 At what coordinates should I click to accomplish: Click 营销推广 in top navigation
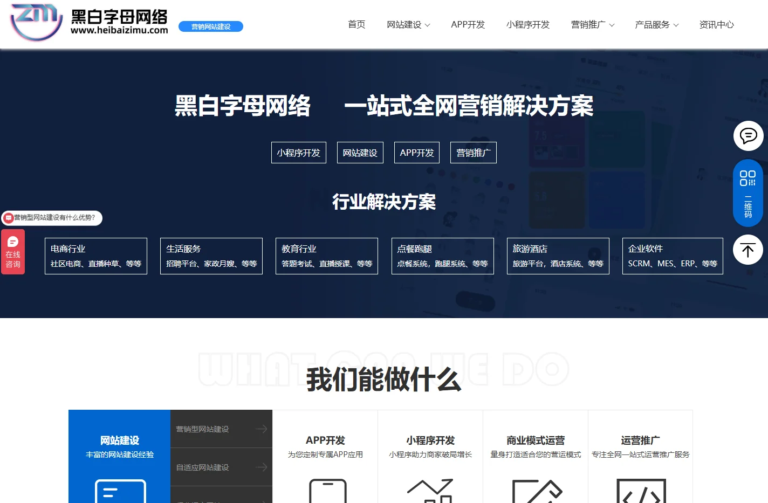tap(588, 24)
